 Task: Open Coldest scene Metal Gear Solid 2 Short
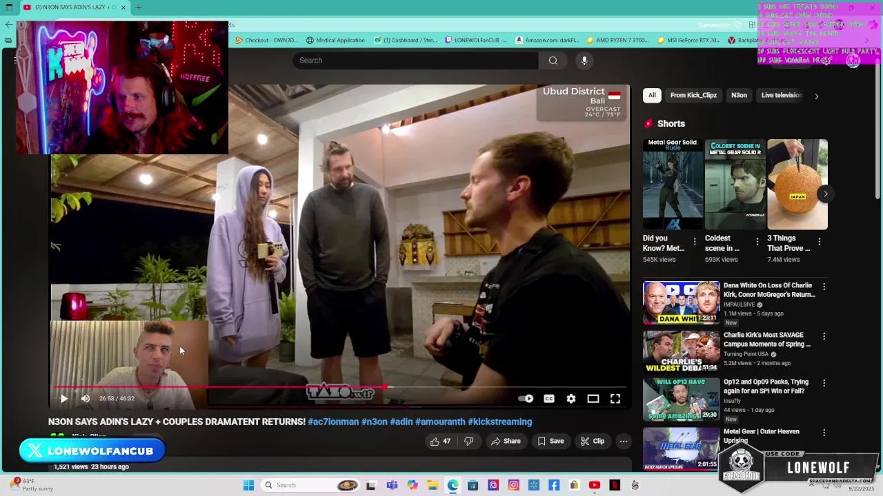tap(735, 185)
